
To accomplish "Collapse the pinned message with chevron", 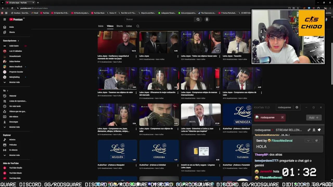I will (x=308, y=141).
